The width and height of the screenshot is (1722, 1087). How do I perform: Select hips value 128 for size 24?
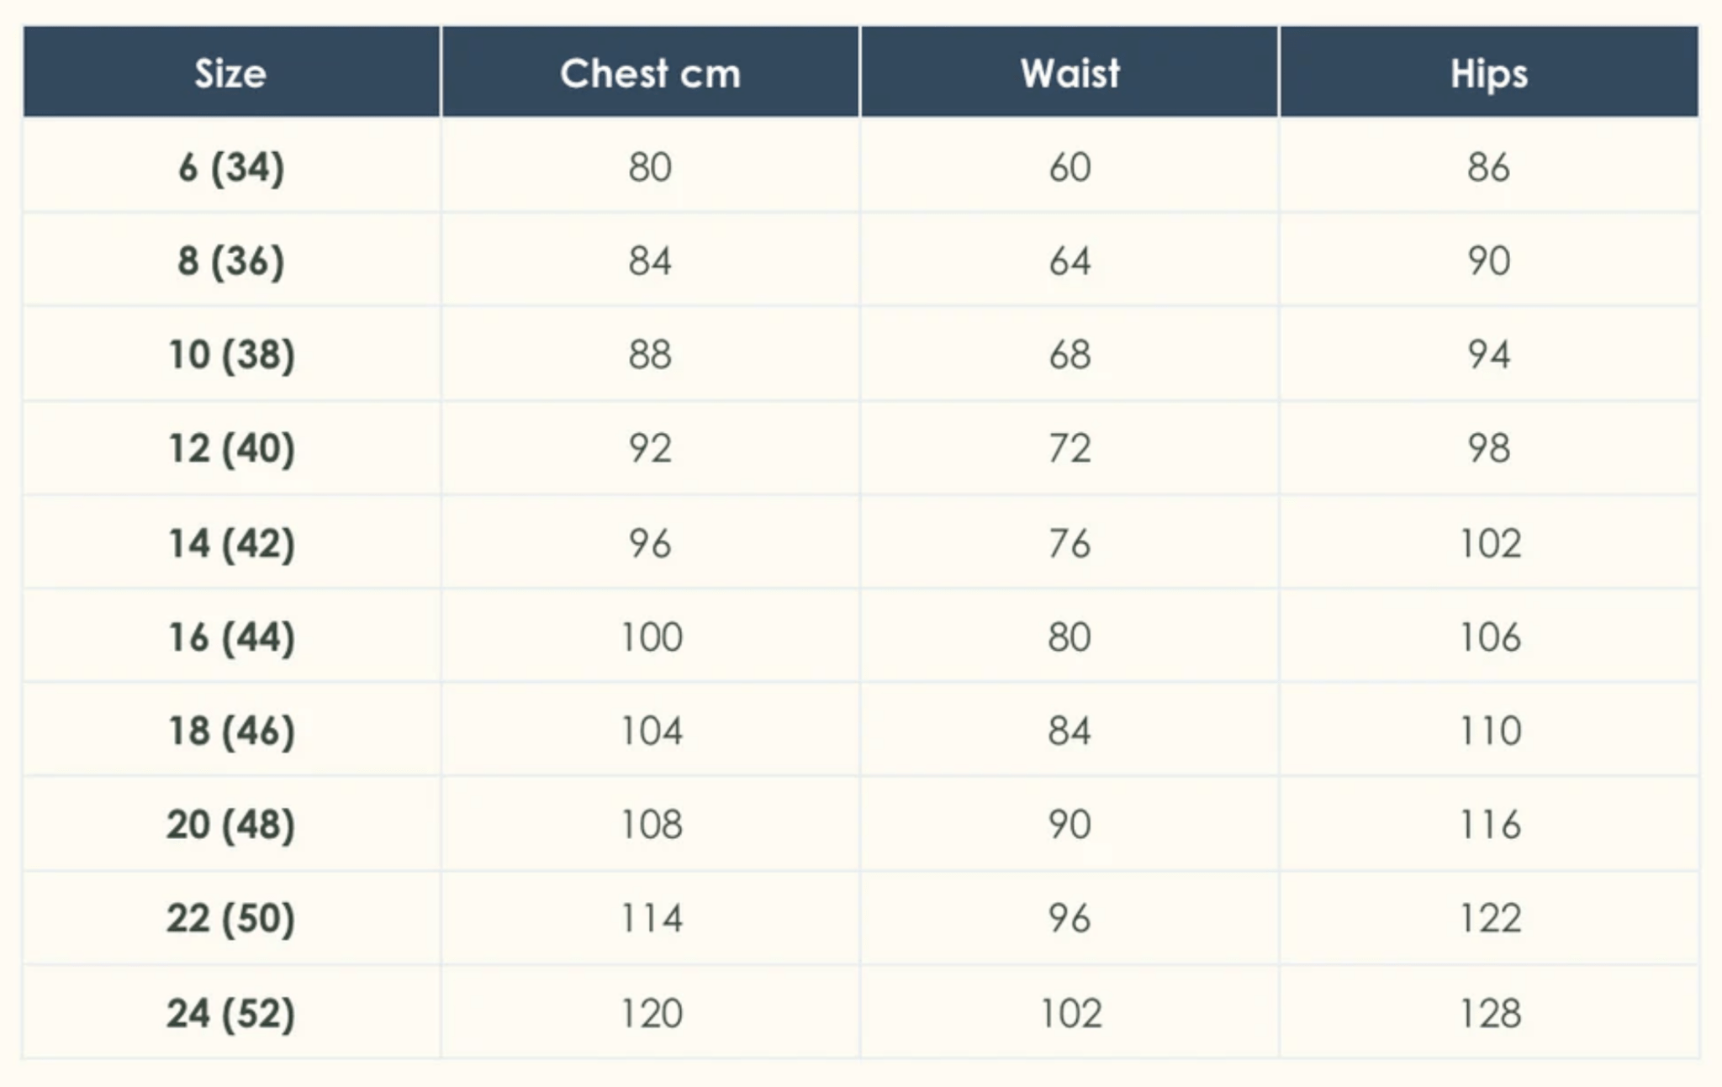tap(1489, 1012)
